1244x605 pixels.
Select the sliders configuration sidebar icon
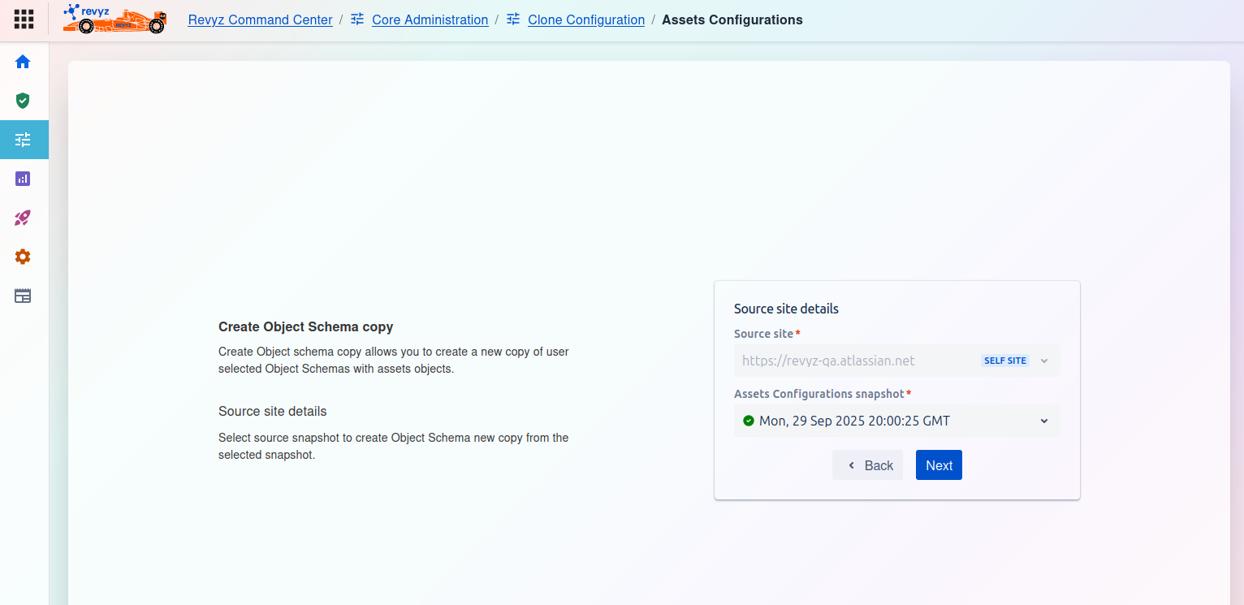23,140
